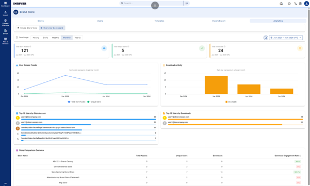Set time range to Weekly

(56, 38)
